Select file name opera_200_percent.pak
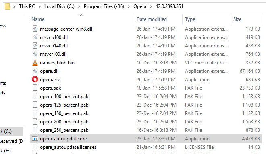Viewport: 266px width, 154px height. tap(64, 122)
